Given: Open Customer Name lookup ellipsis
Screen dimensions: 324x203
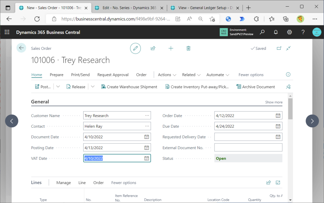Looking at the screenshot, I should [147, 115].
